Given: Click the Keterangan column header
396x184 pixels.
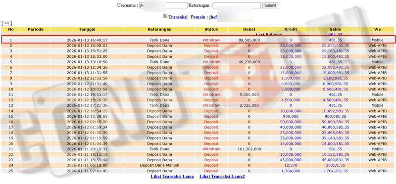Looking at the screenshot, I should (159, 29).
